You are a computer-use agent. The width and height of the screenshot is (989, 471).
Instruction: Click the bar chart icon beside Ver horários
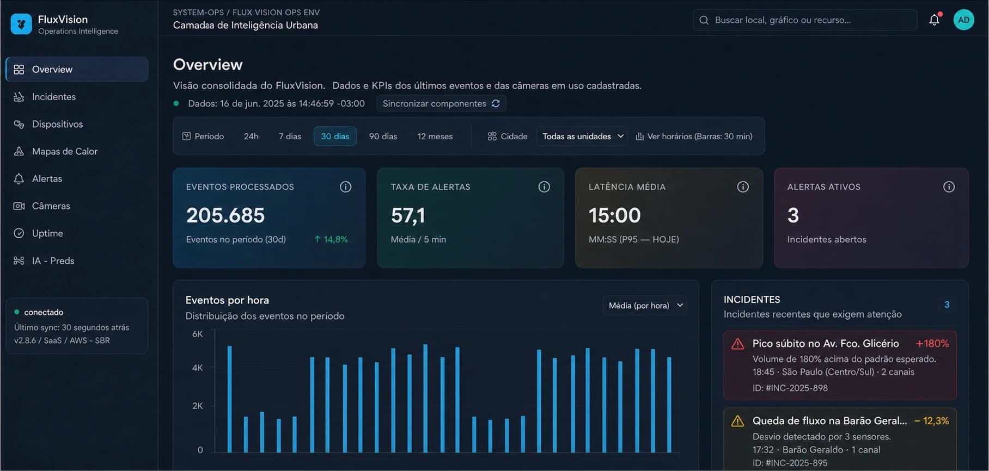pyautogui.click(x=640, y=137)
